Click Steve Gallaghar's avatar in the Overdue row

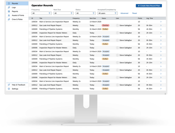tap(117, 25)
